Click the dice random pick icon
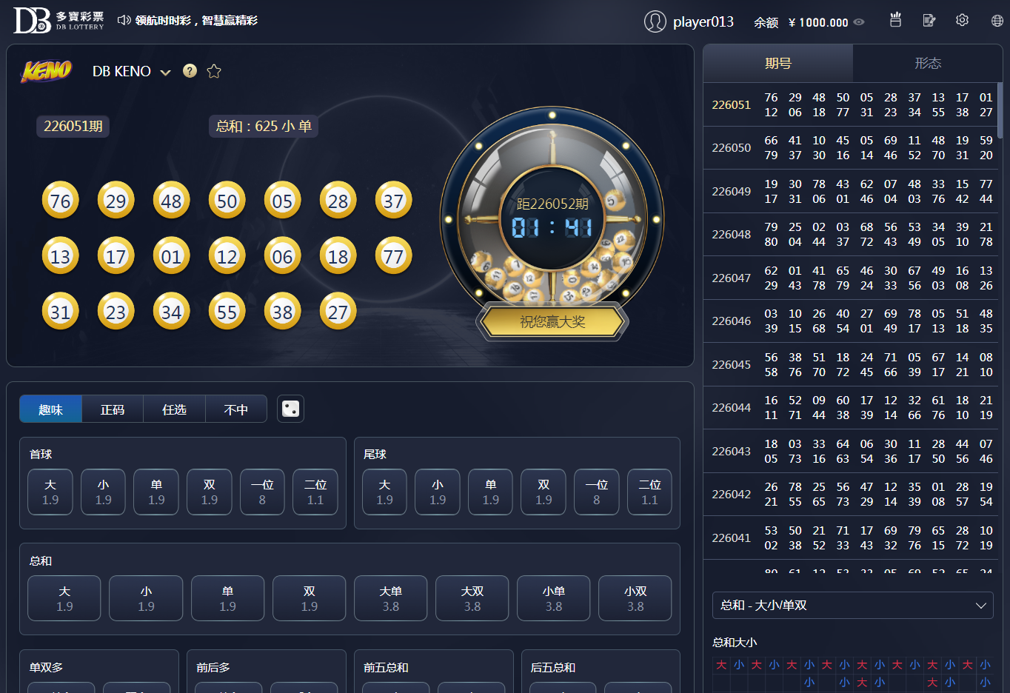 290,409
